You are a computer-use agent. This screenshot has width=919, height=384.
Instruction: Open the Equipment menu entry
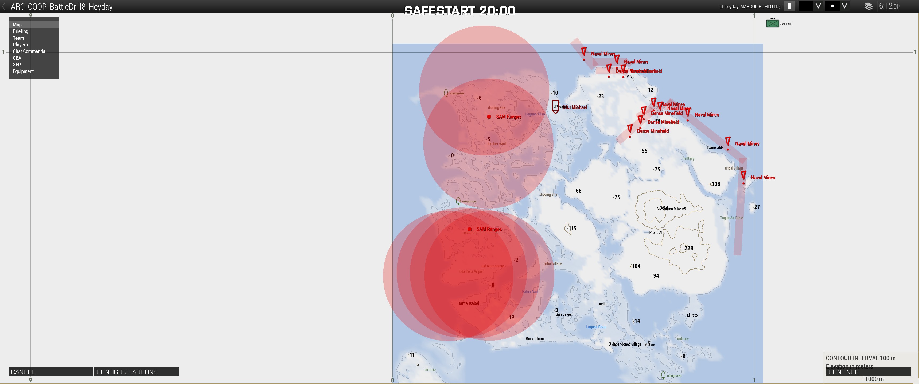(x=23, y=71)
